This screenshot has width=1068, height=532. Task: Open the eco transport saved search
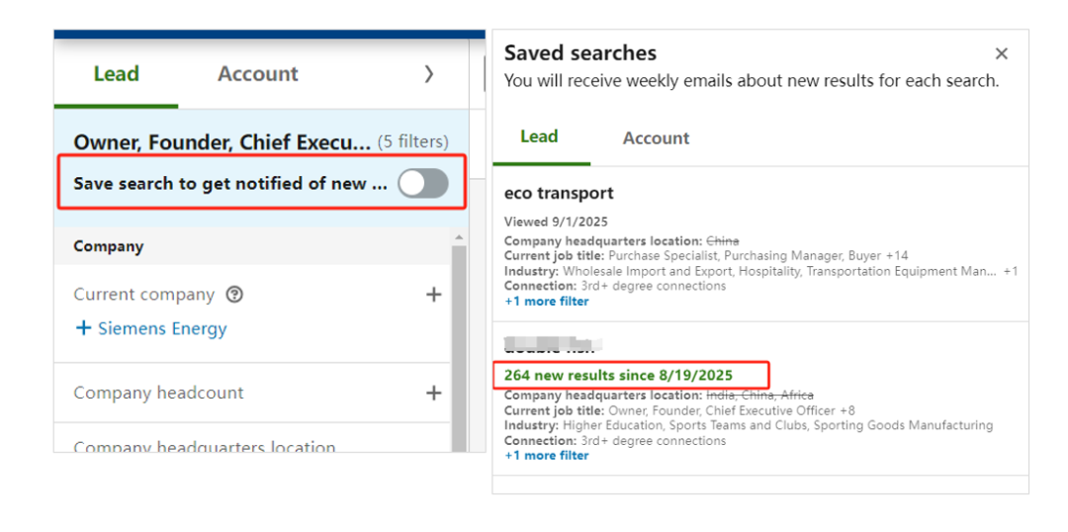tap(559, 193)
